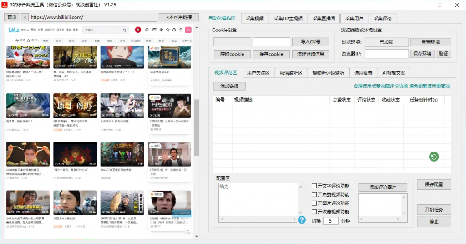Switch to the 采集视频 tab

click(255, 18)
